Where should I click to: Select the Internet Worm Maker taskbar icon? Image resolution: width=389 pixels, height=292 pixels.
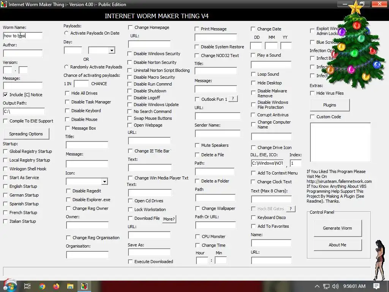[x=84, y=286]
